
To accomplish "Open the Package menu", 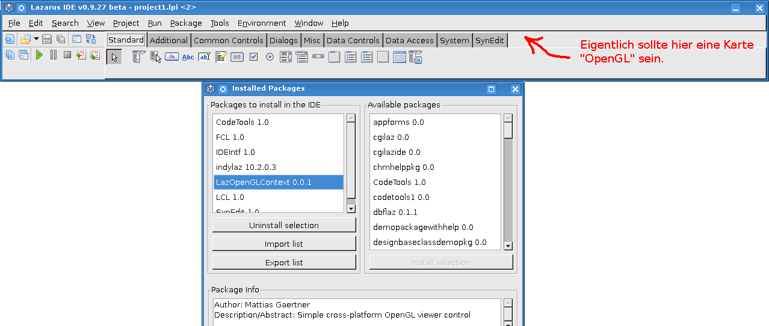I will pyautogui.click(x=186, y=23).
